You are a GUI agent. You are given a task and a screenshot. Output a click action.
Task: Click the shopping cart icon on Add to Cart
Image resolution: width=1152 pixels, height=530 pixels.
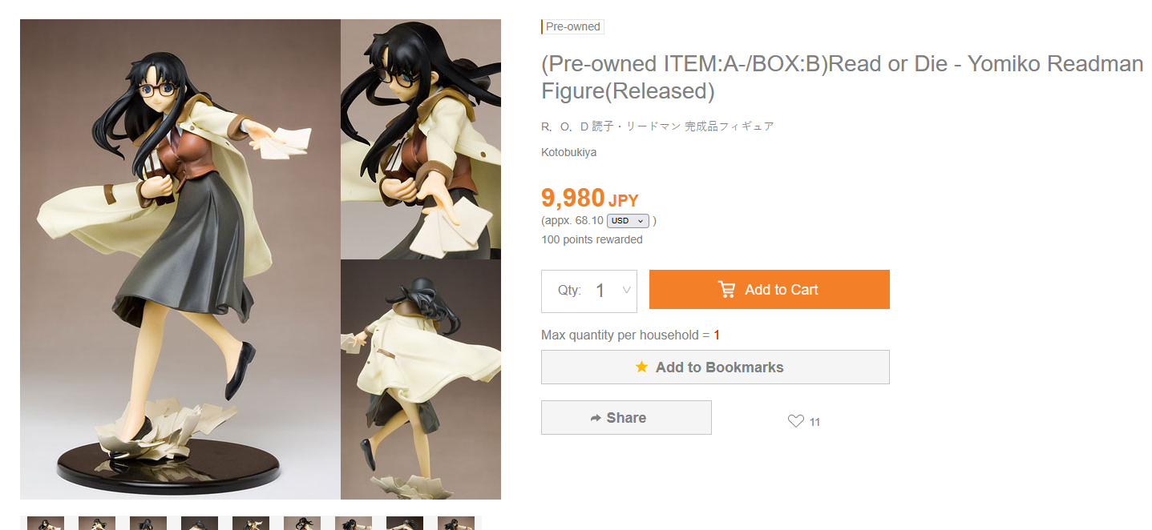(x=727, y=290)
